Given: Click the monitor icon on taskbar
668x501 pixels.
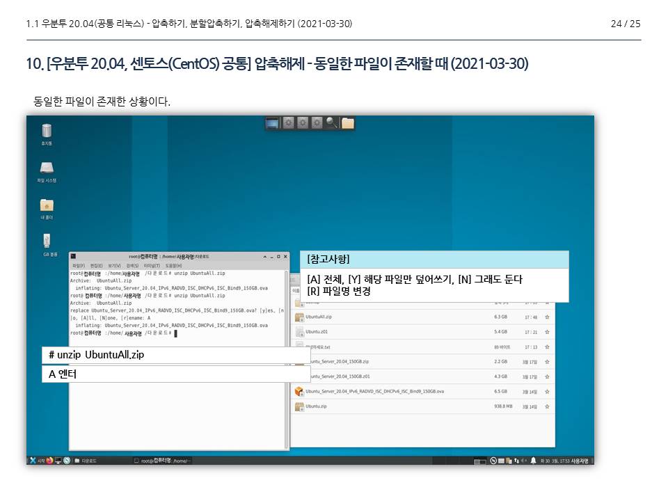Looking at the screenshot, I should point(58,461).
